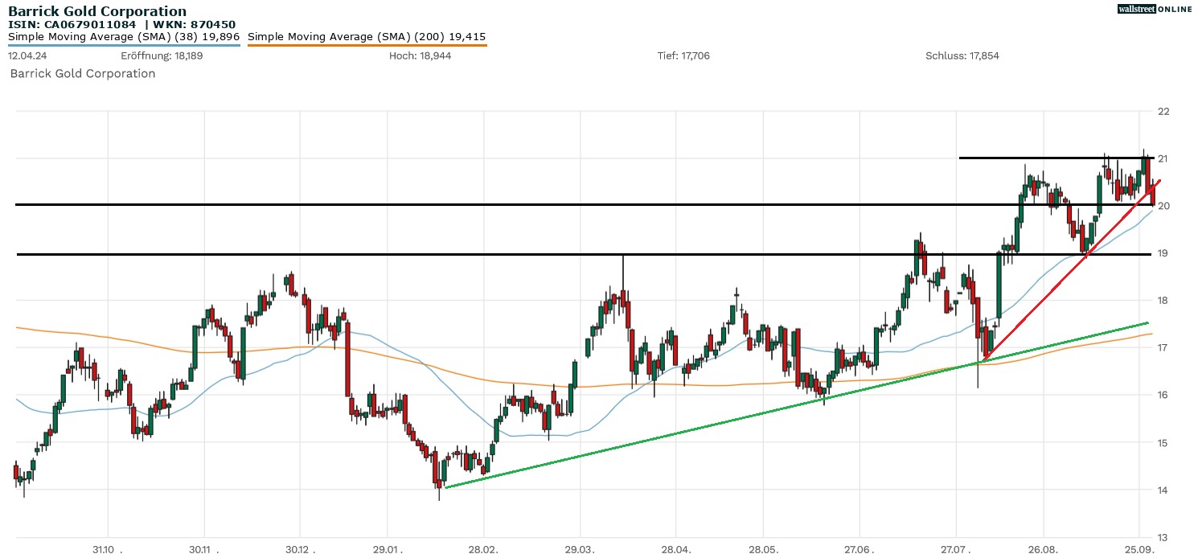Click the price level 22 on right axis
Screen dimensions: 1198x554
pyautogui.click(x=1163, y=112)
